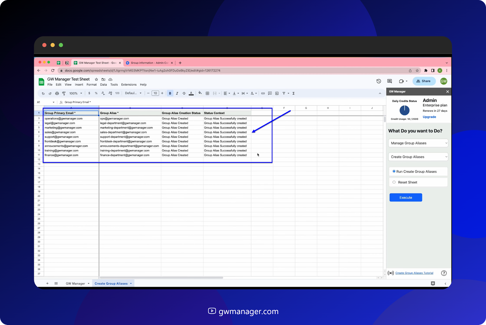Insert a comment via toolbar
Screen dimensions: 486x325
click(x=270, y=93)
